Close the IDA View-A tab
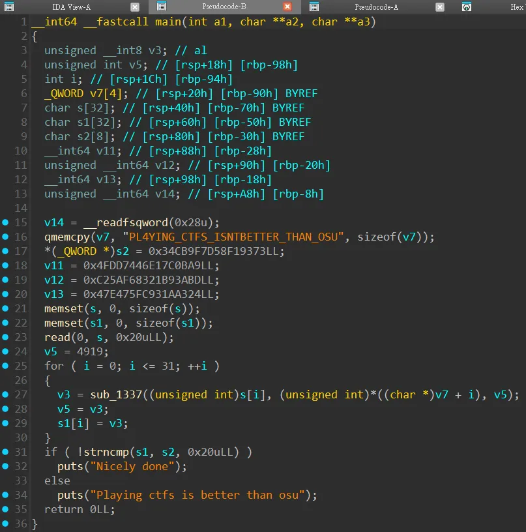This screenshot has width=526, height=532. click(x=134, y=7)
